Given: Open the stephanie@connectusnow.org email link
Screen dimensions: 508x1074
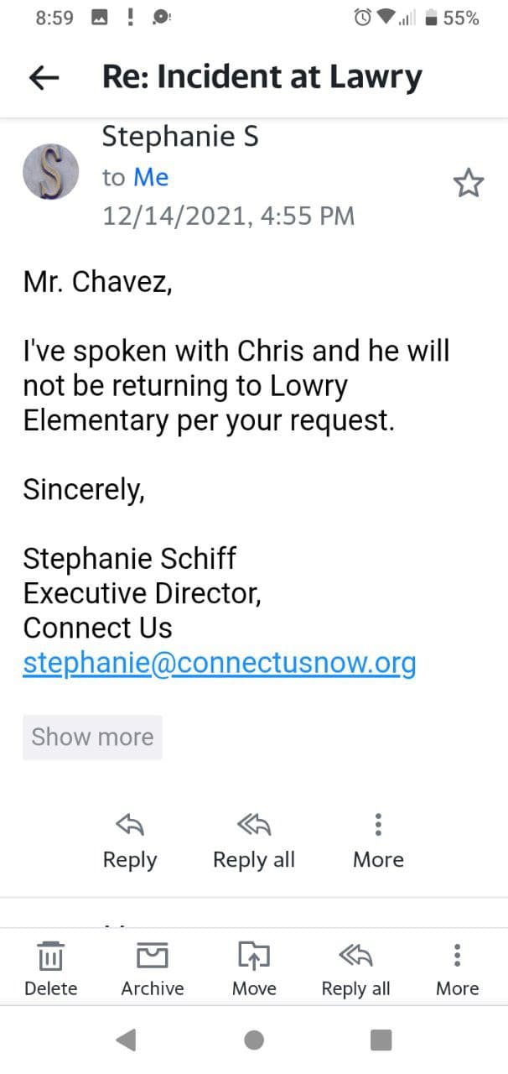Looking at the screenshot, I should [219, 663].
